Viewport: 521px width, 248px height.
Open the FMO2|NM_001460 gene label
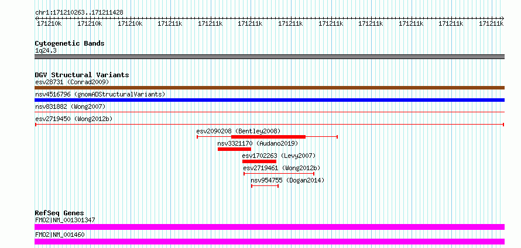coord(60,235)
